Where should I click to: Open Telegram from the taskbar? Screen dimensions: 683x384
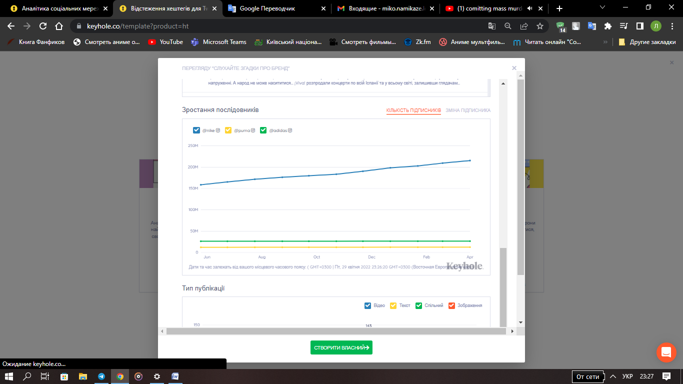click(x=101, y=376)
